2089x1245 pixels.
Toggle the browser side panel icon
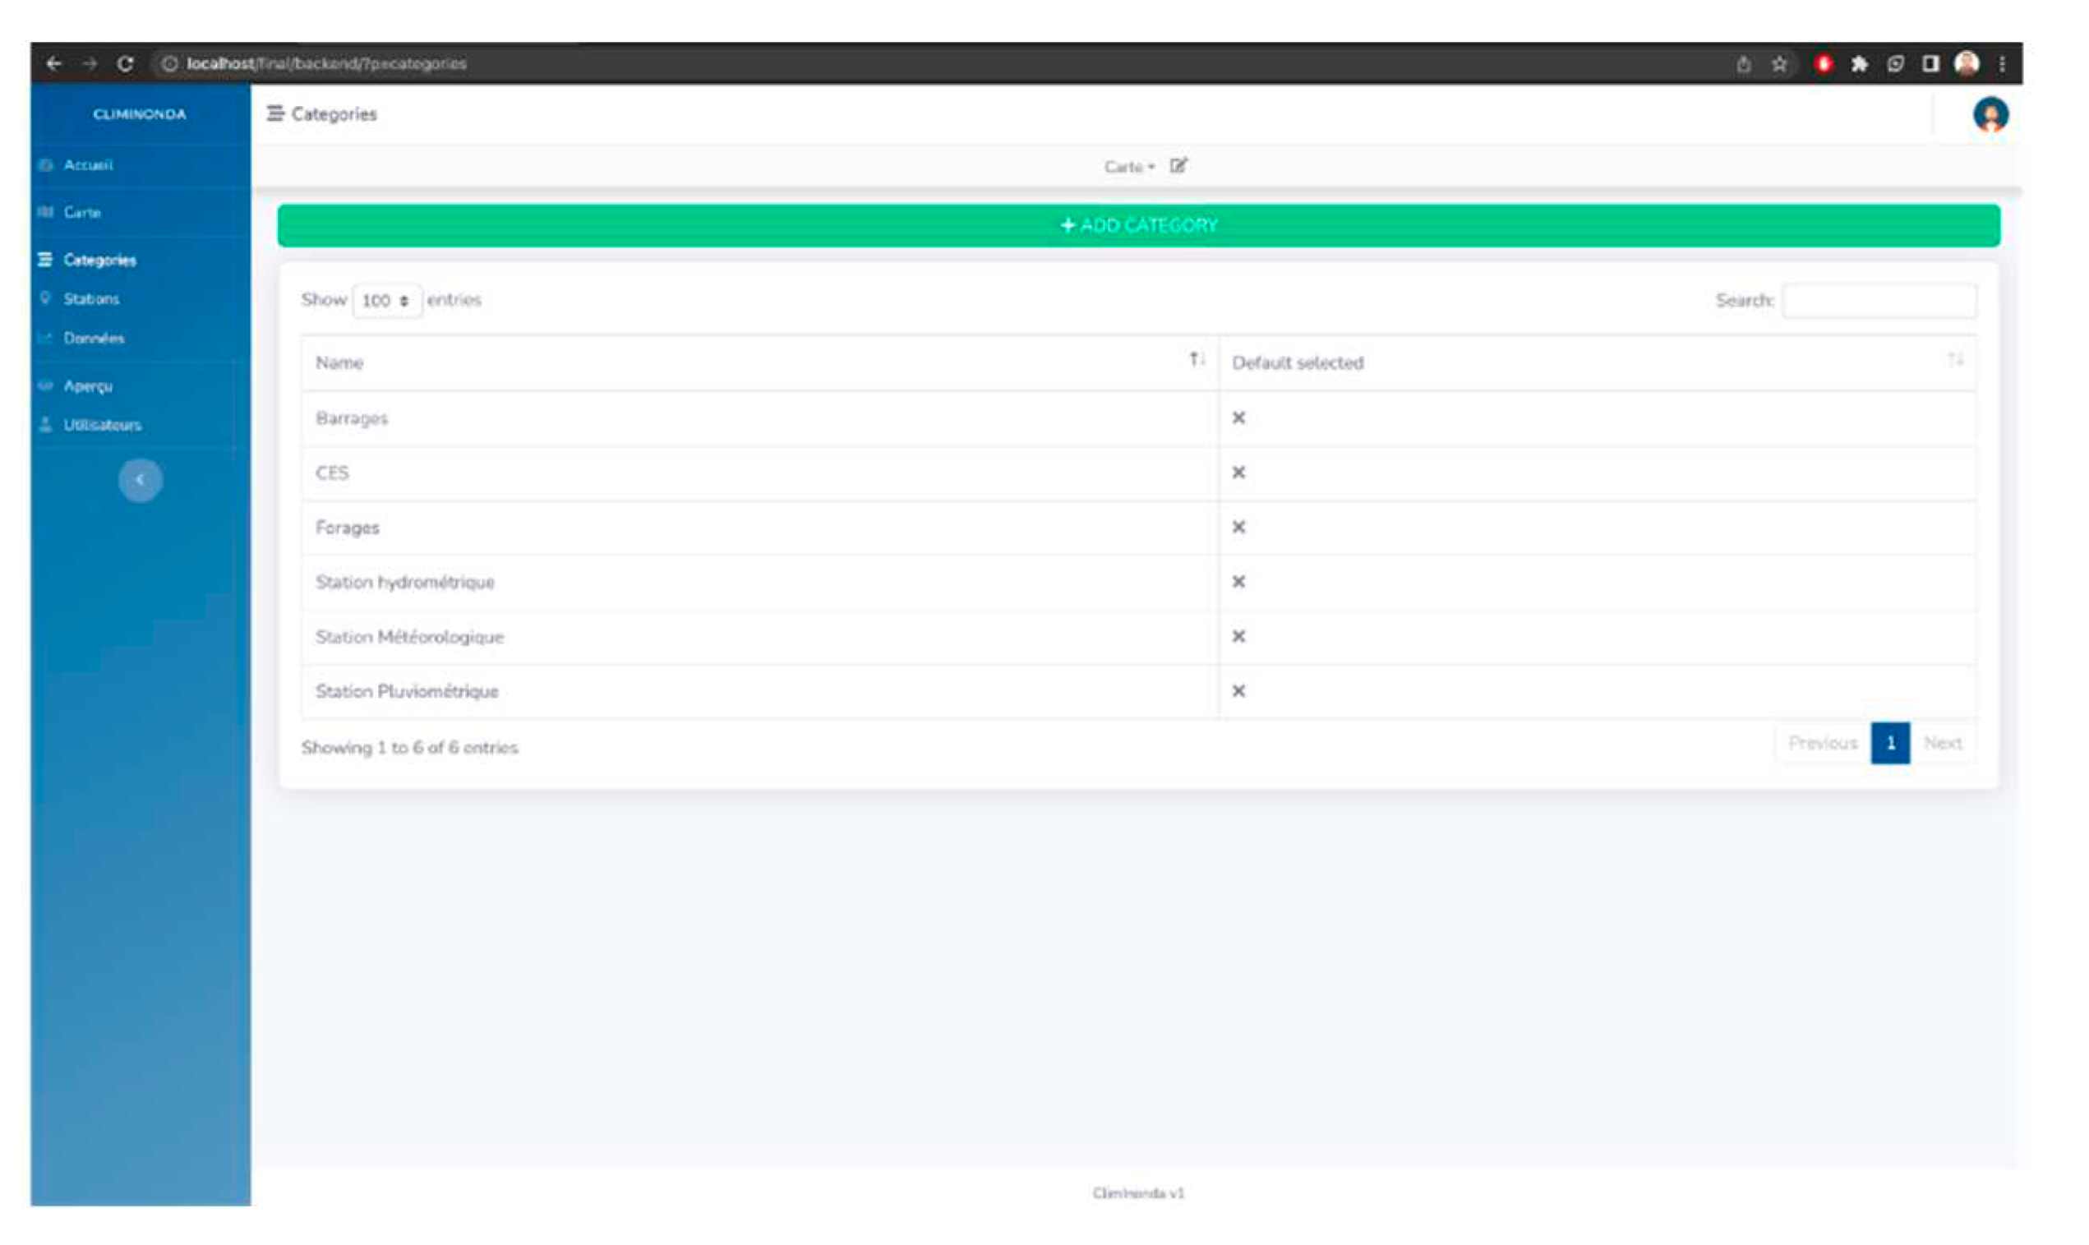point(1930,64)
